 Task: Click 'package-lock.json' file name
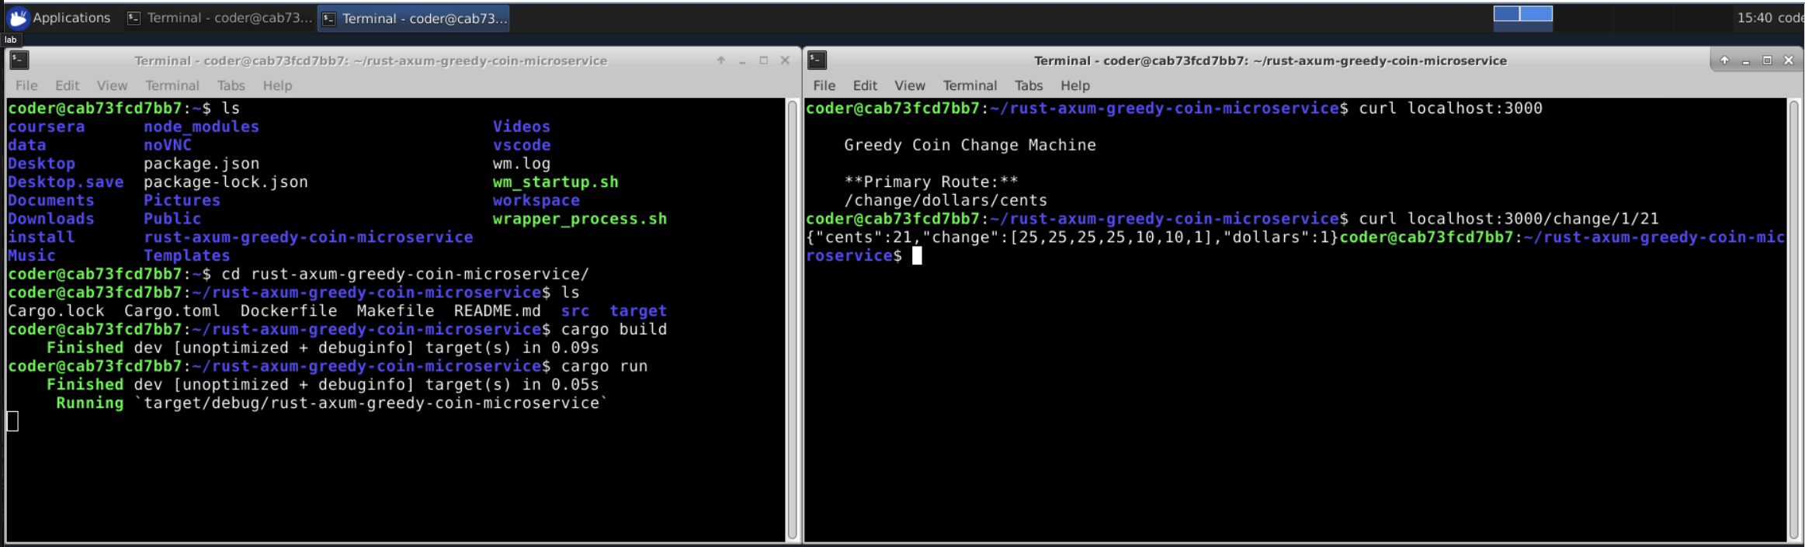pos(225,182)
